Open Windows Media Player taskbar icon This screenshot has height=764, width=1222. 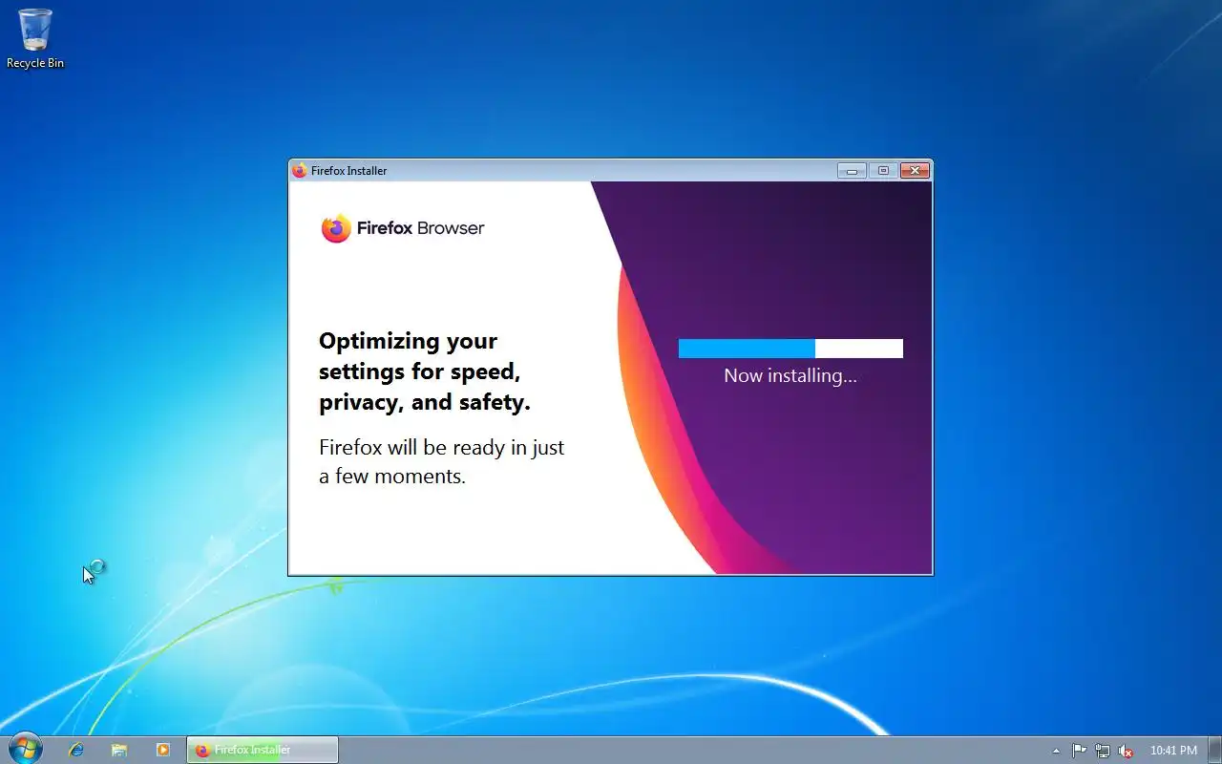point(163,750)
